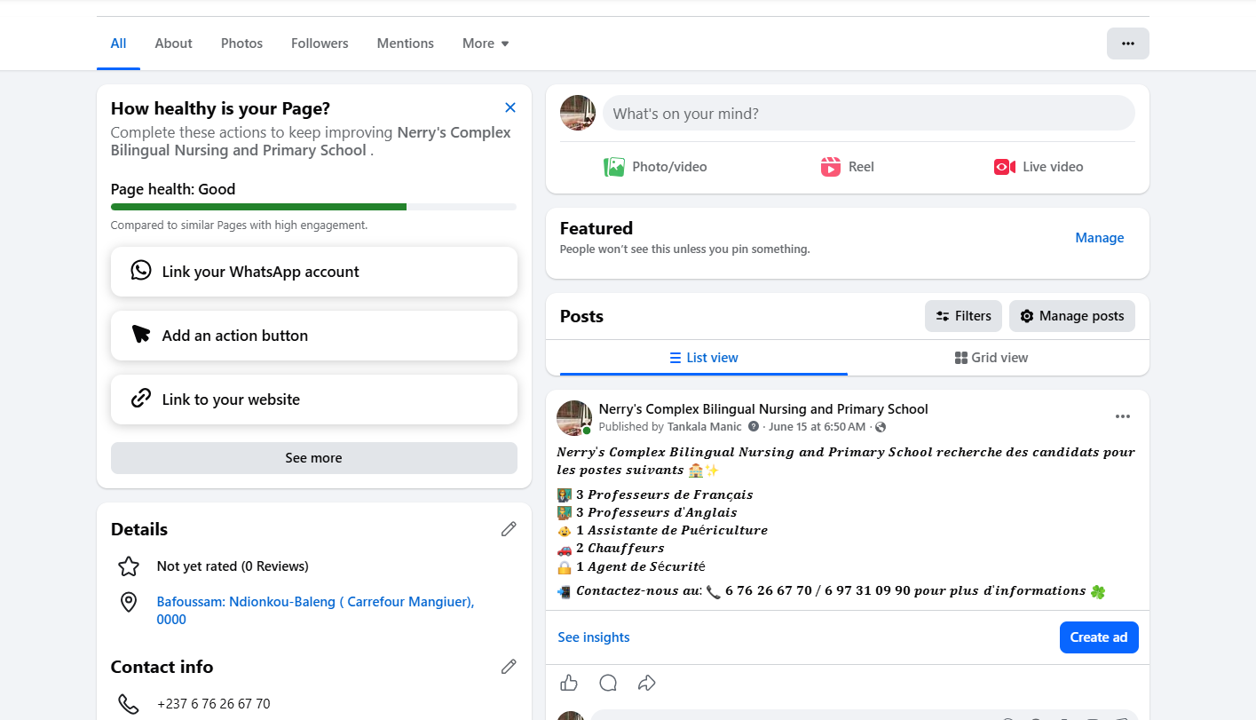Click the cursor icon beside Add an action button
Viewport: 1256px width, 720px height.
pyautogui.click(x=141, y=334)
